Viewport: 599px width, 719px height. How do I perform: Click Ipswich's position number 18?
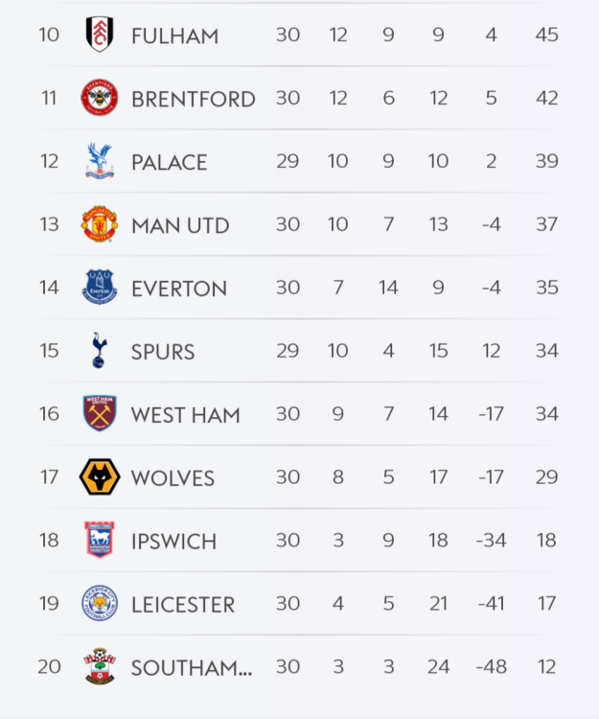click(x=49, y=541)
